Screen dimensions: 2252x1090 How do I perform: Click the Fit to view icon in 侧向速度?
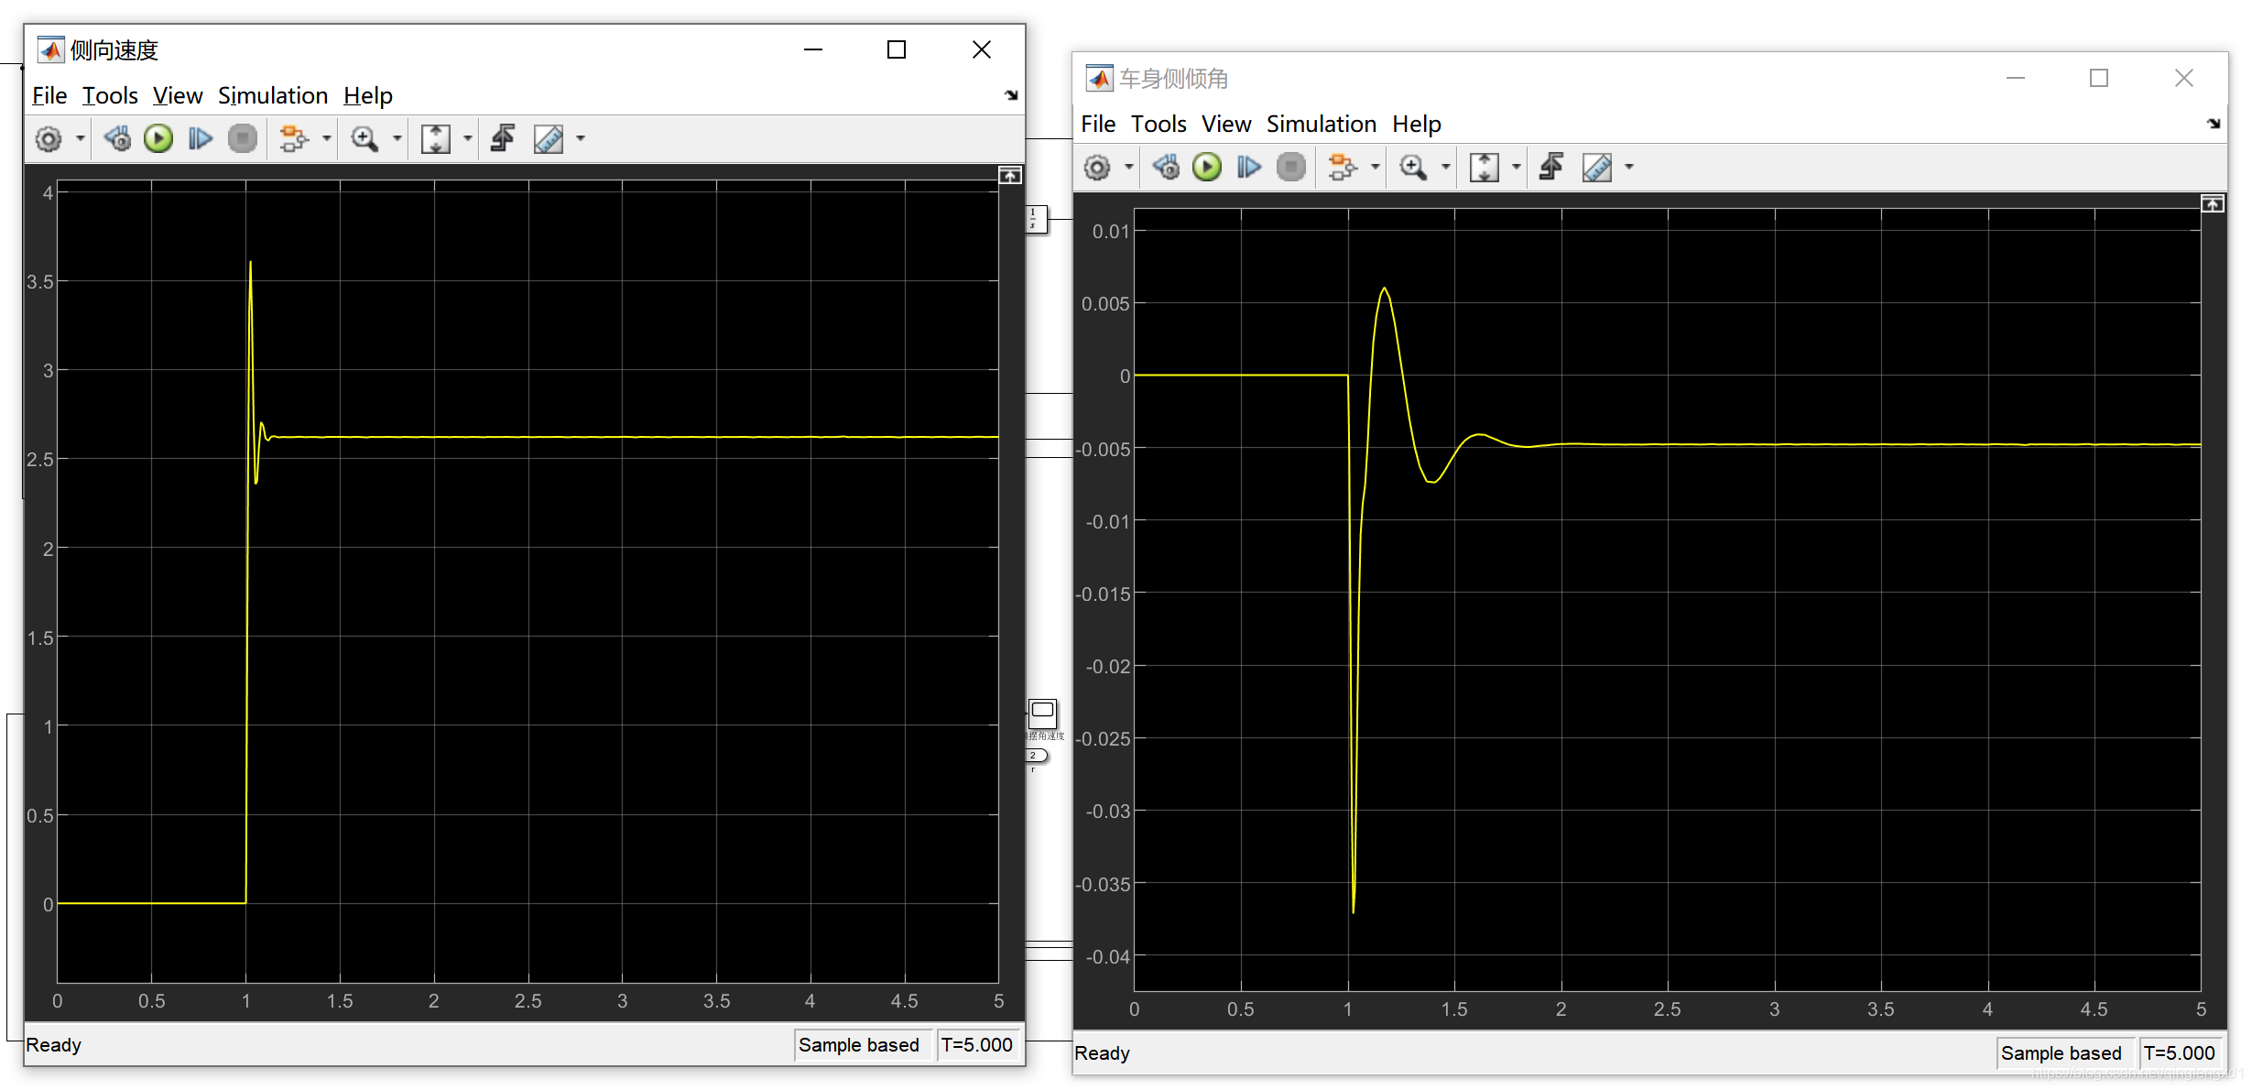(434, 139)
